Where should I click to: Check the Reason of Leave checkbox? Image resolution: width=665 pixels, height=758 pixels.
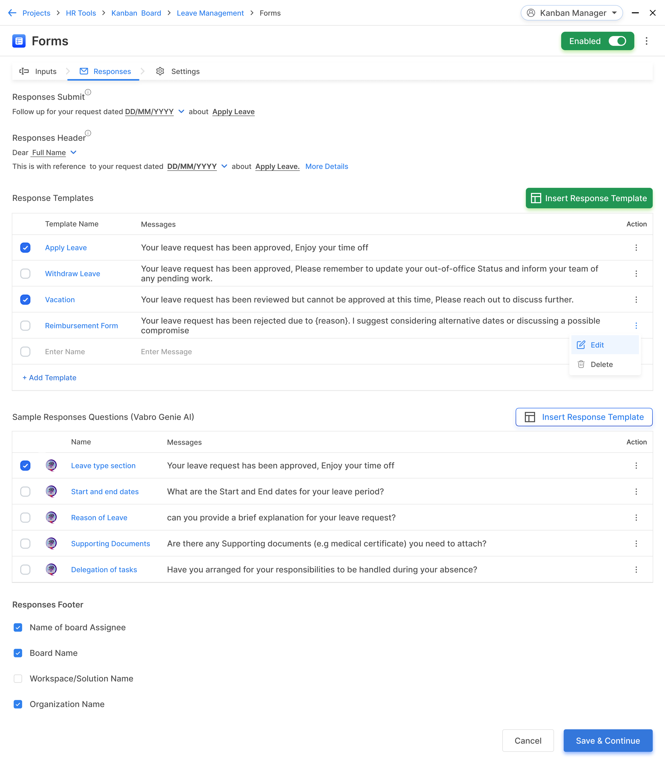click(x=25, y=518)
